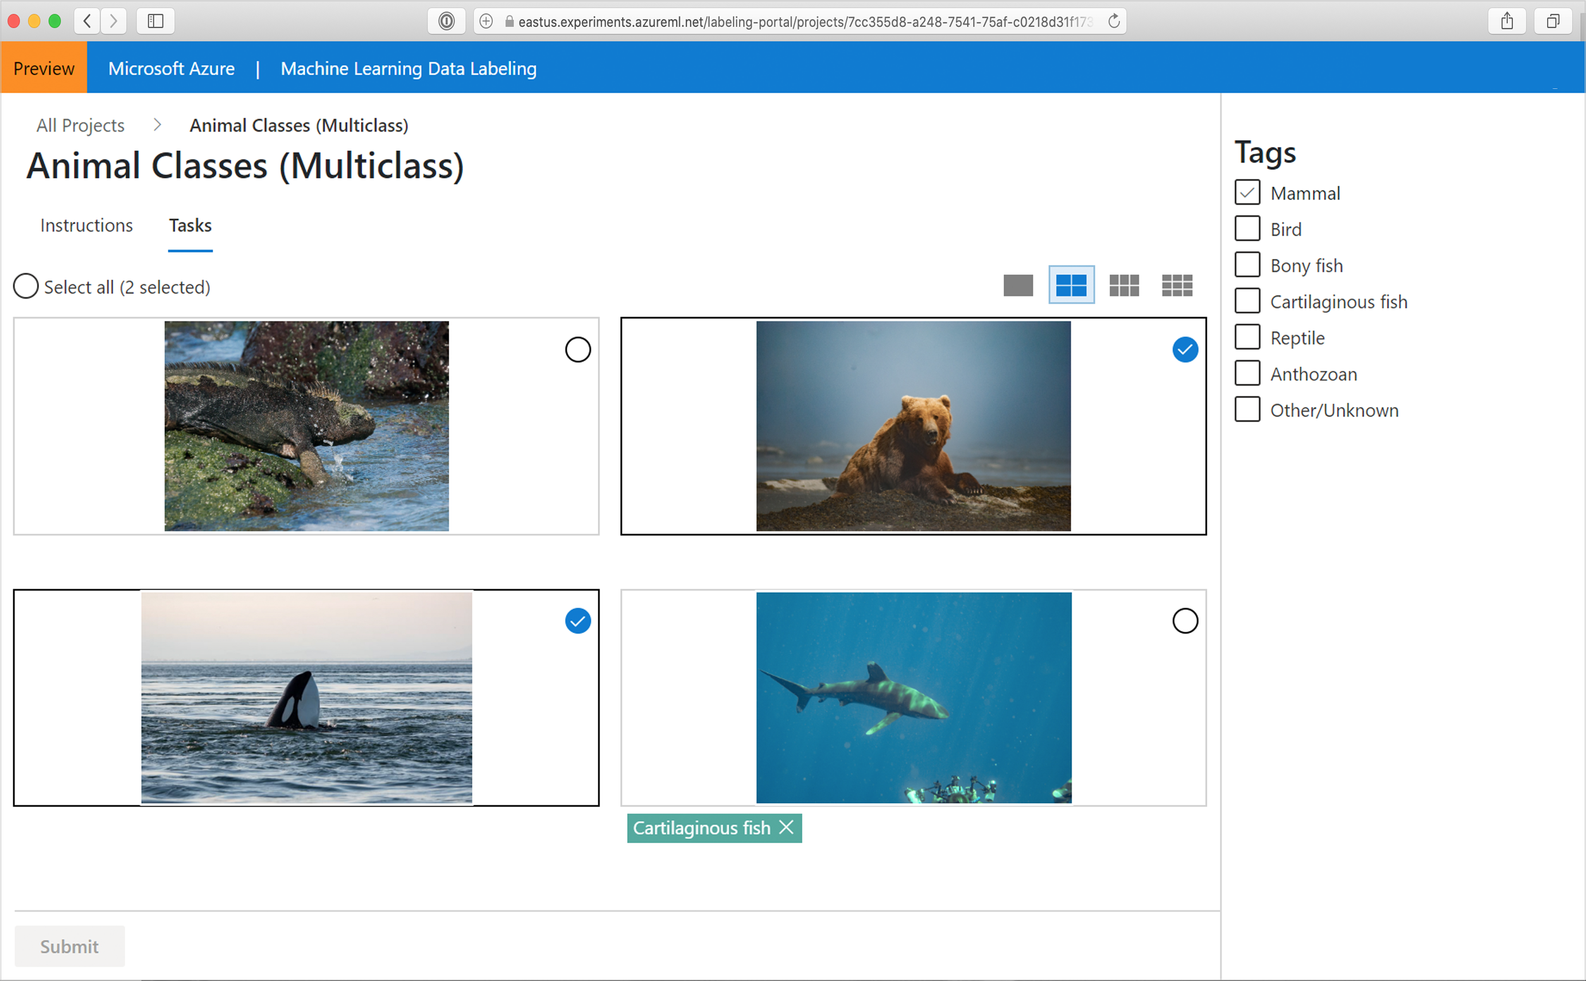
Task: Reload the page with refresh icon
Action: point(1113,21)
